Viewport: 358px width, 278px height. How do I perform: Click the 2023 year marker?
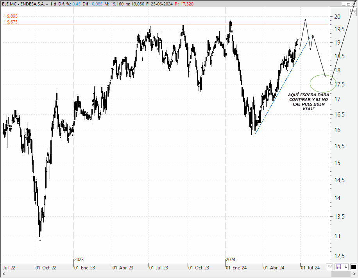[79, 260]
